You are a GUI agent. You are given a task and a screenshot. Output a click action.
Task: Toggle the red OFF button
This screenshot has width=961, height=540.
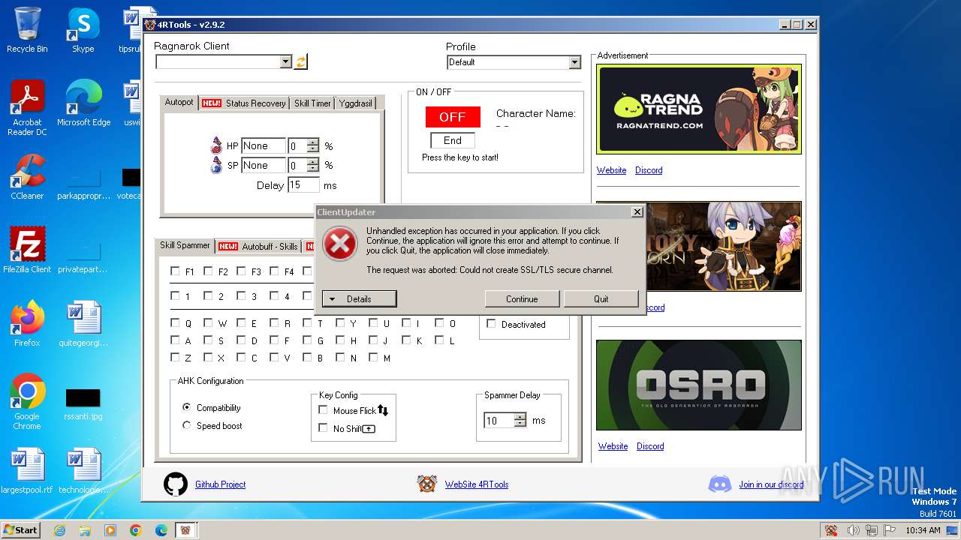[x=453, y=117]
